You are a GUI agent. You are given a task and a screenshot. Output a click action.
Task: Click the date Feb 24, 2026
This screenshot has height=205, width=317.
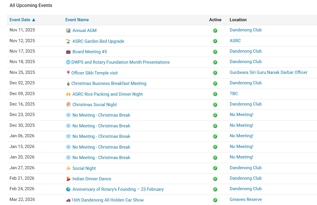coord(22,189)
